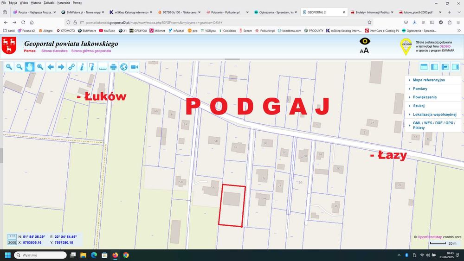Viewport: 464px width, 261px height.
Task: Click the video camera icon in map toolbar
Action: pos(135,67)
